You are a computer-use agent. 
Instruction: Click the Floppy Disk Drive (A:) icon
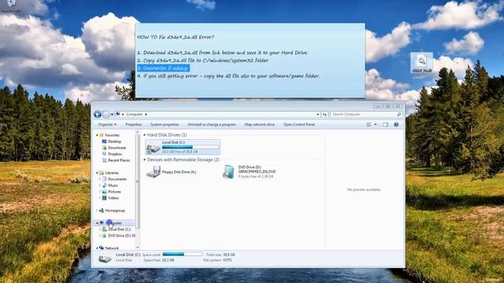153,172
